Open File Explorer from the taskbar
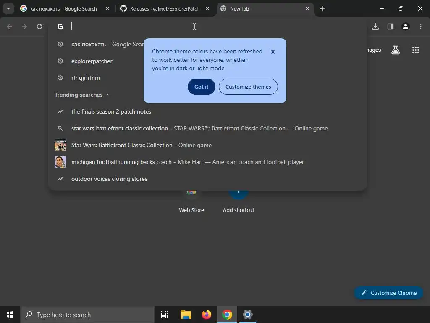 coord(186,315)
